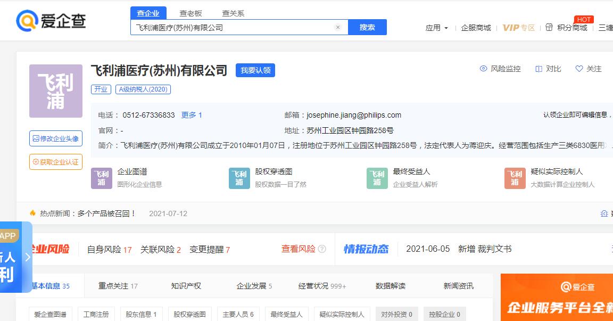613x321 pixels.
Task: Click the 工商注册 sub-tab
Action: tap(96, 315)
